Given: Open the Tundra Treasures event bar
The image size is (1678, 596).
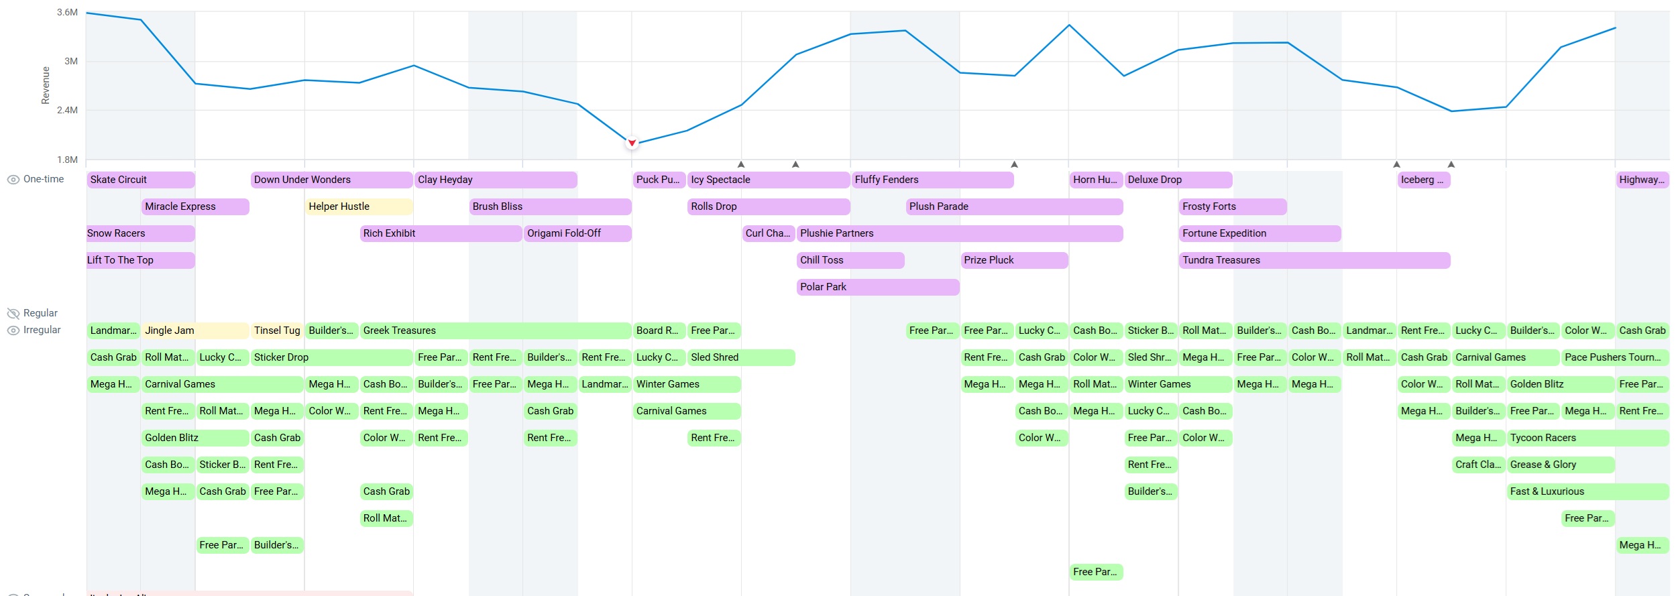Looking at the screenshot, I should (x=1315, y=260).
